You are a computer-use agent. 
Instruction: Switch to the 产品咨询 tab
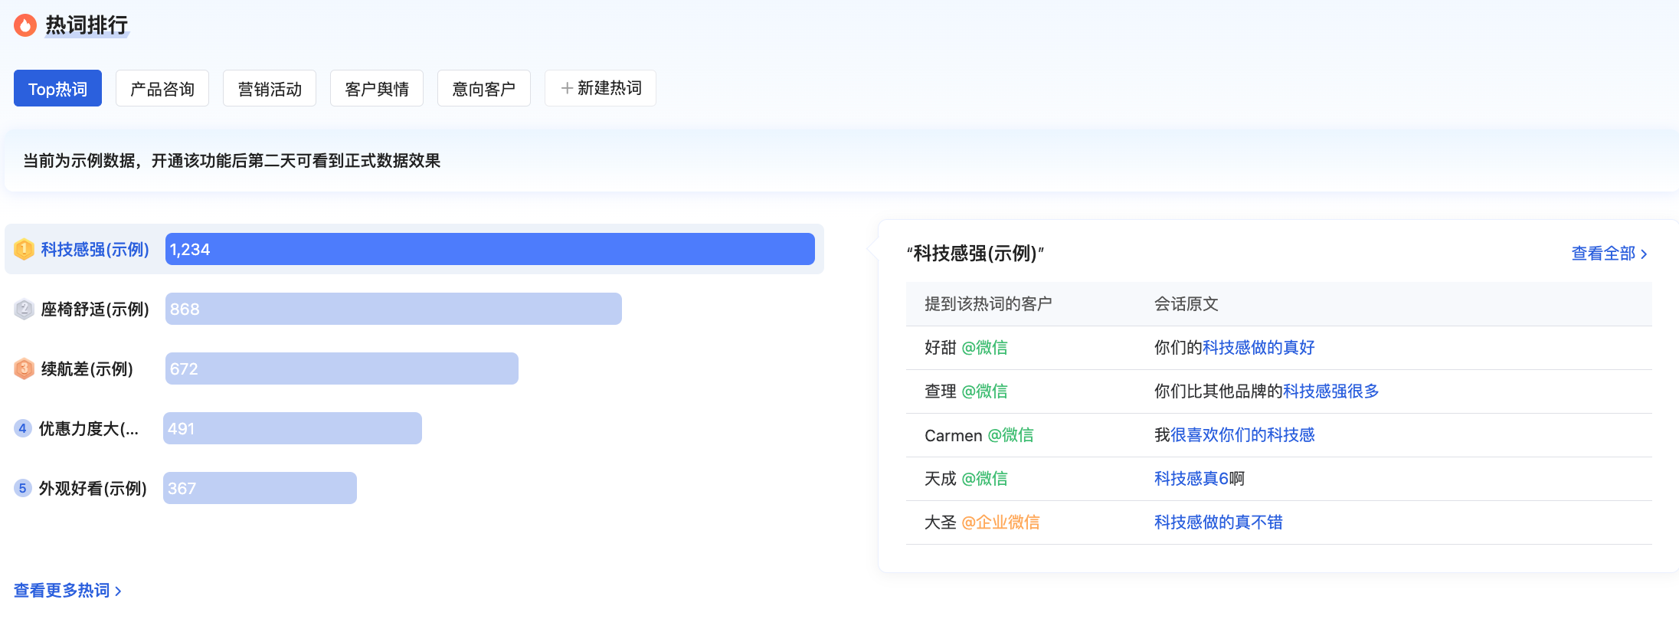click(x=162, y=89)
